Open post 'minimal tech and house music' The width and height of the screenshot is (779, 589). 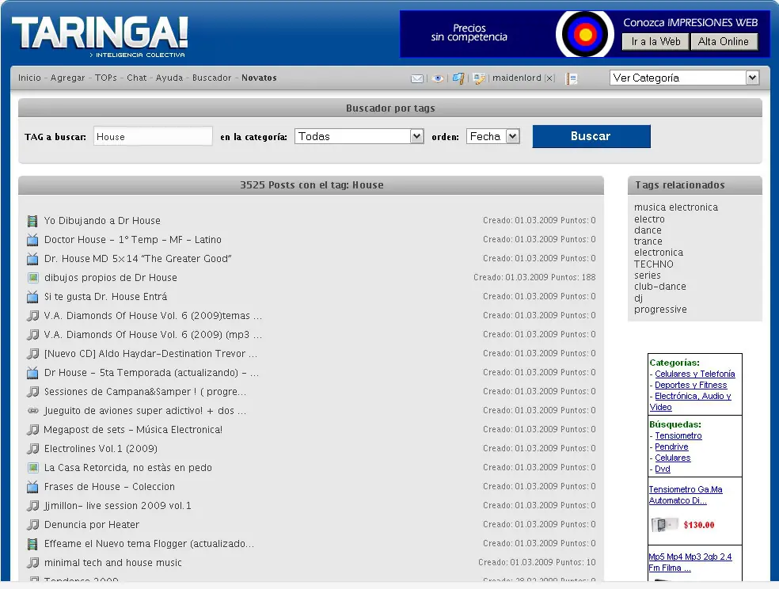click(112, 563)
